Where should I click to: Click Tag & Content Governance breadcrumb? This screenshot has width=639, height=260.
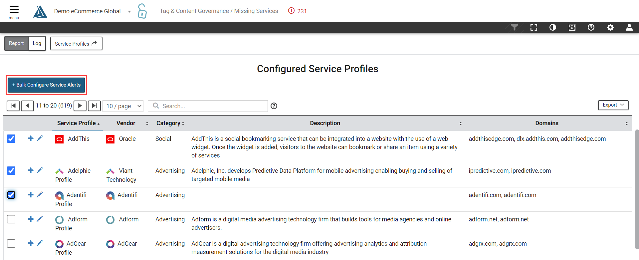coord(194,11)
